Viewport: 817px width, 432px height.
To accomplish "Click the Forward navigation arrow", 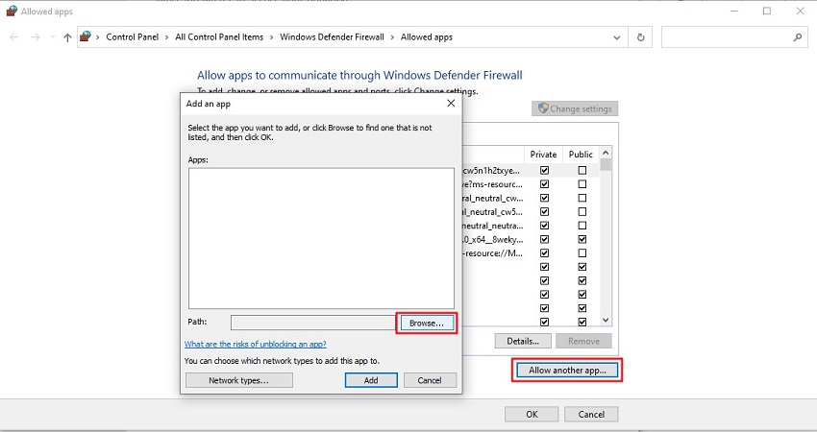I will click(36, 37).
